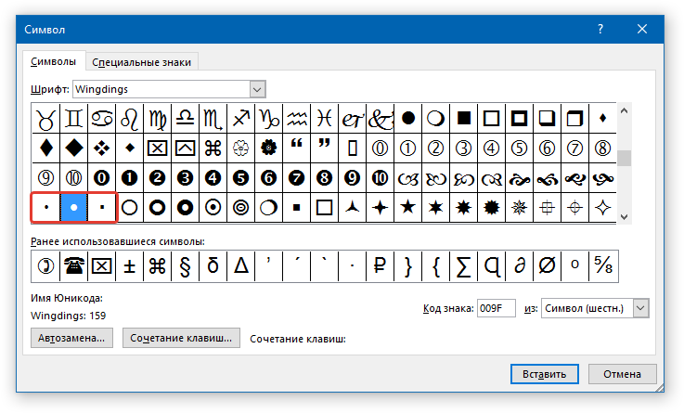Select the highlighted medium bullet symbol
The image size is (684, 413).
(73, 208)
